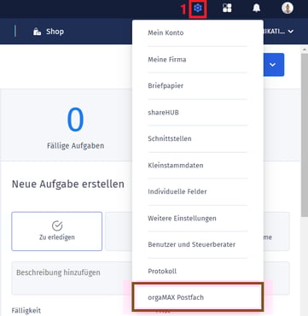Go to Weitere Einstellungen
Screen dimensions: 308x316
click(x=198, y=219)
